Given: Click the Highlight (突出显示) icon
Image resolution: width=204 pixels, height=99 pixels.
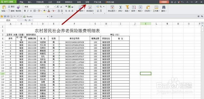Looking at the screenshot, I should (x=112, y=7).
